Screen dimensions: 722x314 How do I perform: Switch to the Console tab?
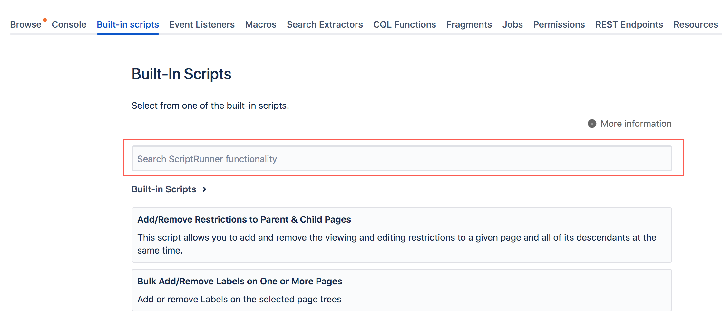69,24
